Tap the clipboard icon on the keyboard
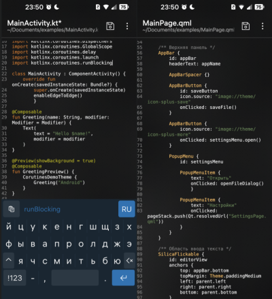The width and height of the screenshot is (272, 299). click(x=12, y=209)
